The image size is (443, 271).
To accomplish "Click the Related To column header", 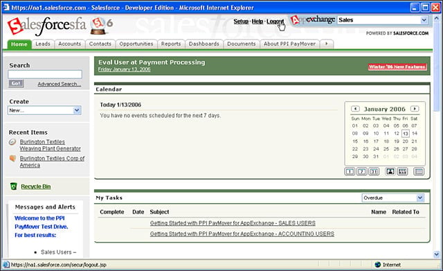I will 406,212.
